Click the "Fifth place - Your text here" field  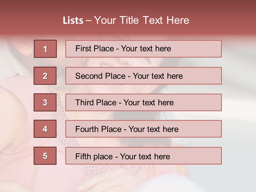click(123, 156)
